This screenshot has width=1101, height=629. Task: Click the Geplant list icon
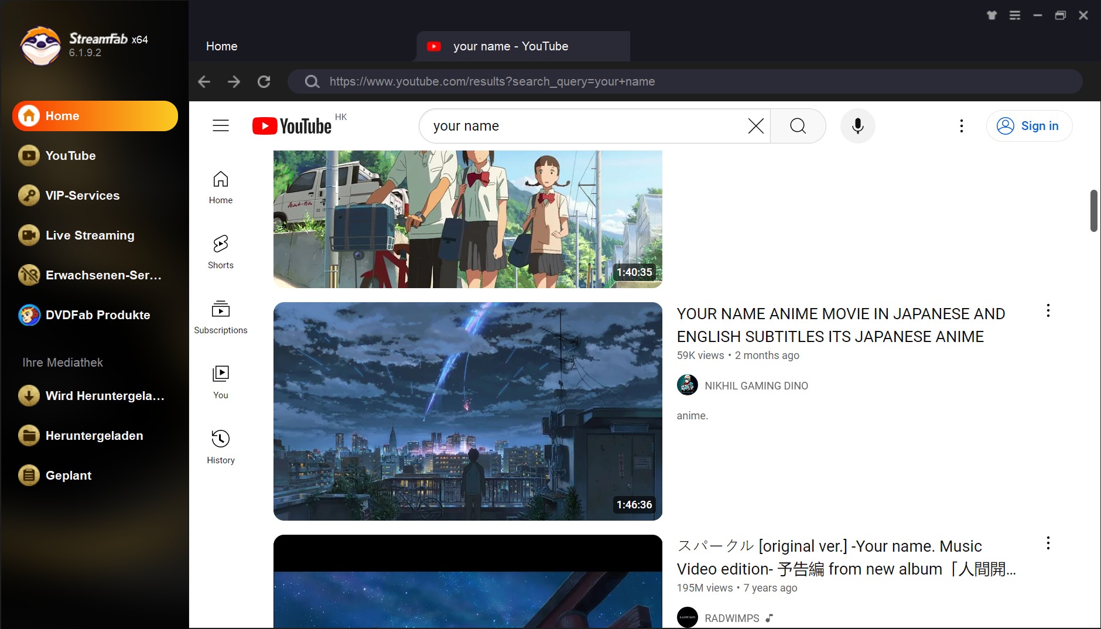click(x=29, y=476)
